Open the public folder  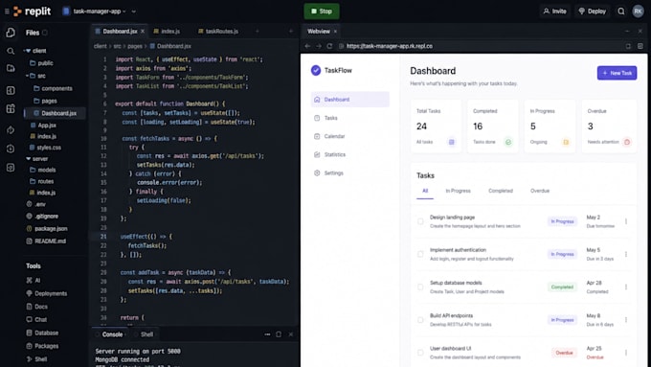41,63
